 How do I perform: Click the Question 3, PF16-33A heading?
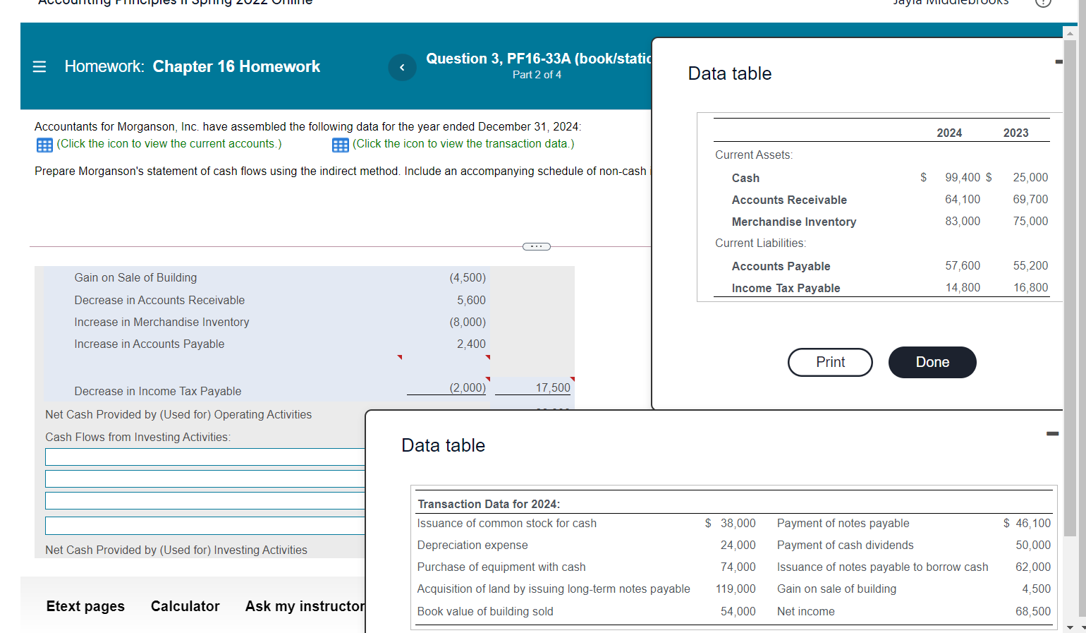coord(539,59)
